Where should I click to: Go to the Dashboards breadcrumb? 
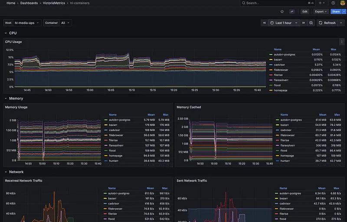click(29, 3)
